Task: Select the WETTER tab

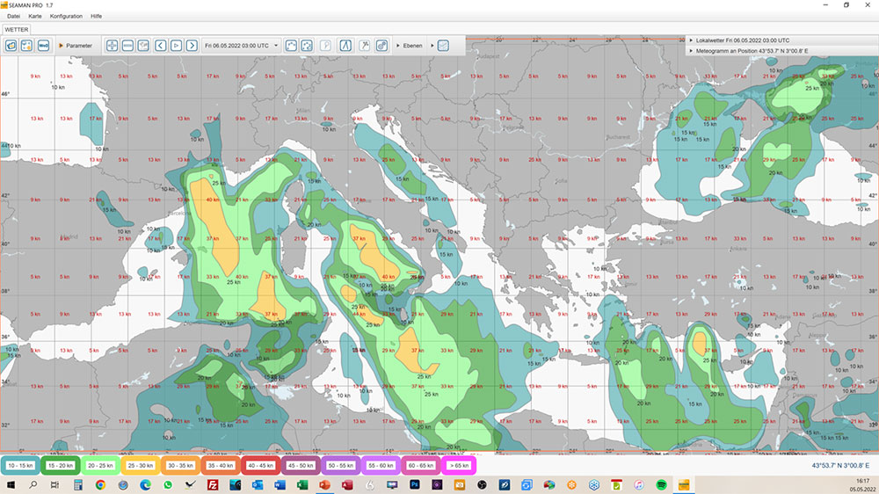Action: (x=16, y=29)
